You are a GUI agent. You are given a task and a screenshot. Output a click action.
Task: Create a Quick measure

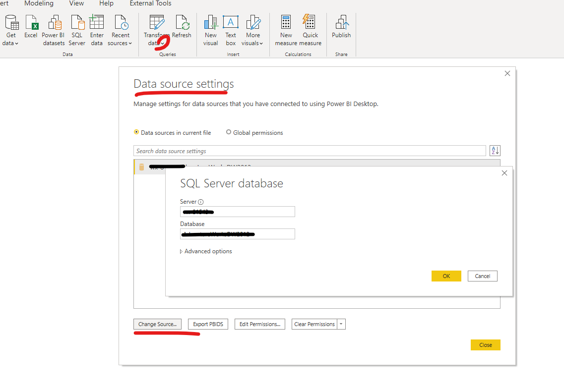click(x=310, y=30)
